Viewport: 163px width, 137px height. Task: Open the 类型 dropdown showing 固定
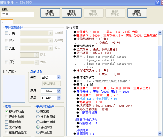51,77
